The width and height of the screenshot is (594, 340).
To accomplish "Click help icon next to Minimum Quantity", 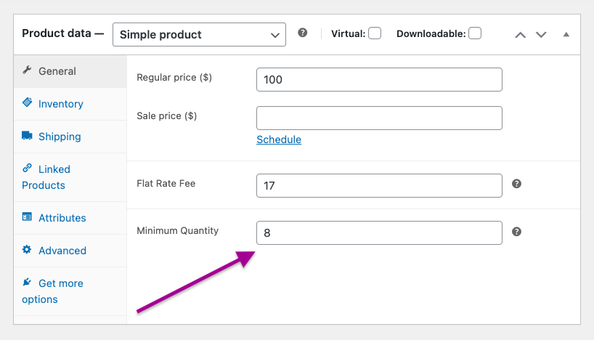I will click(x=516, y=232).
